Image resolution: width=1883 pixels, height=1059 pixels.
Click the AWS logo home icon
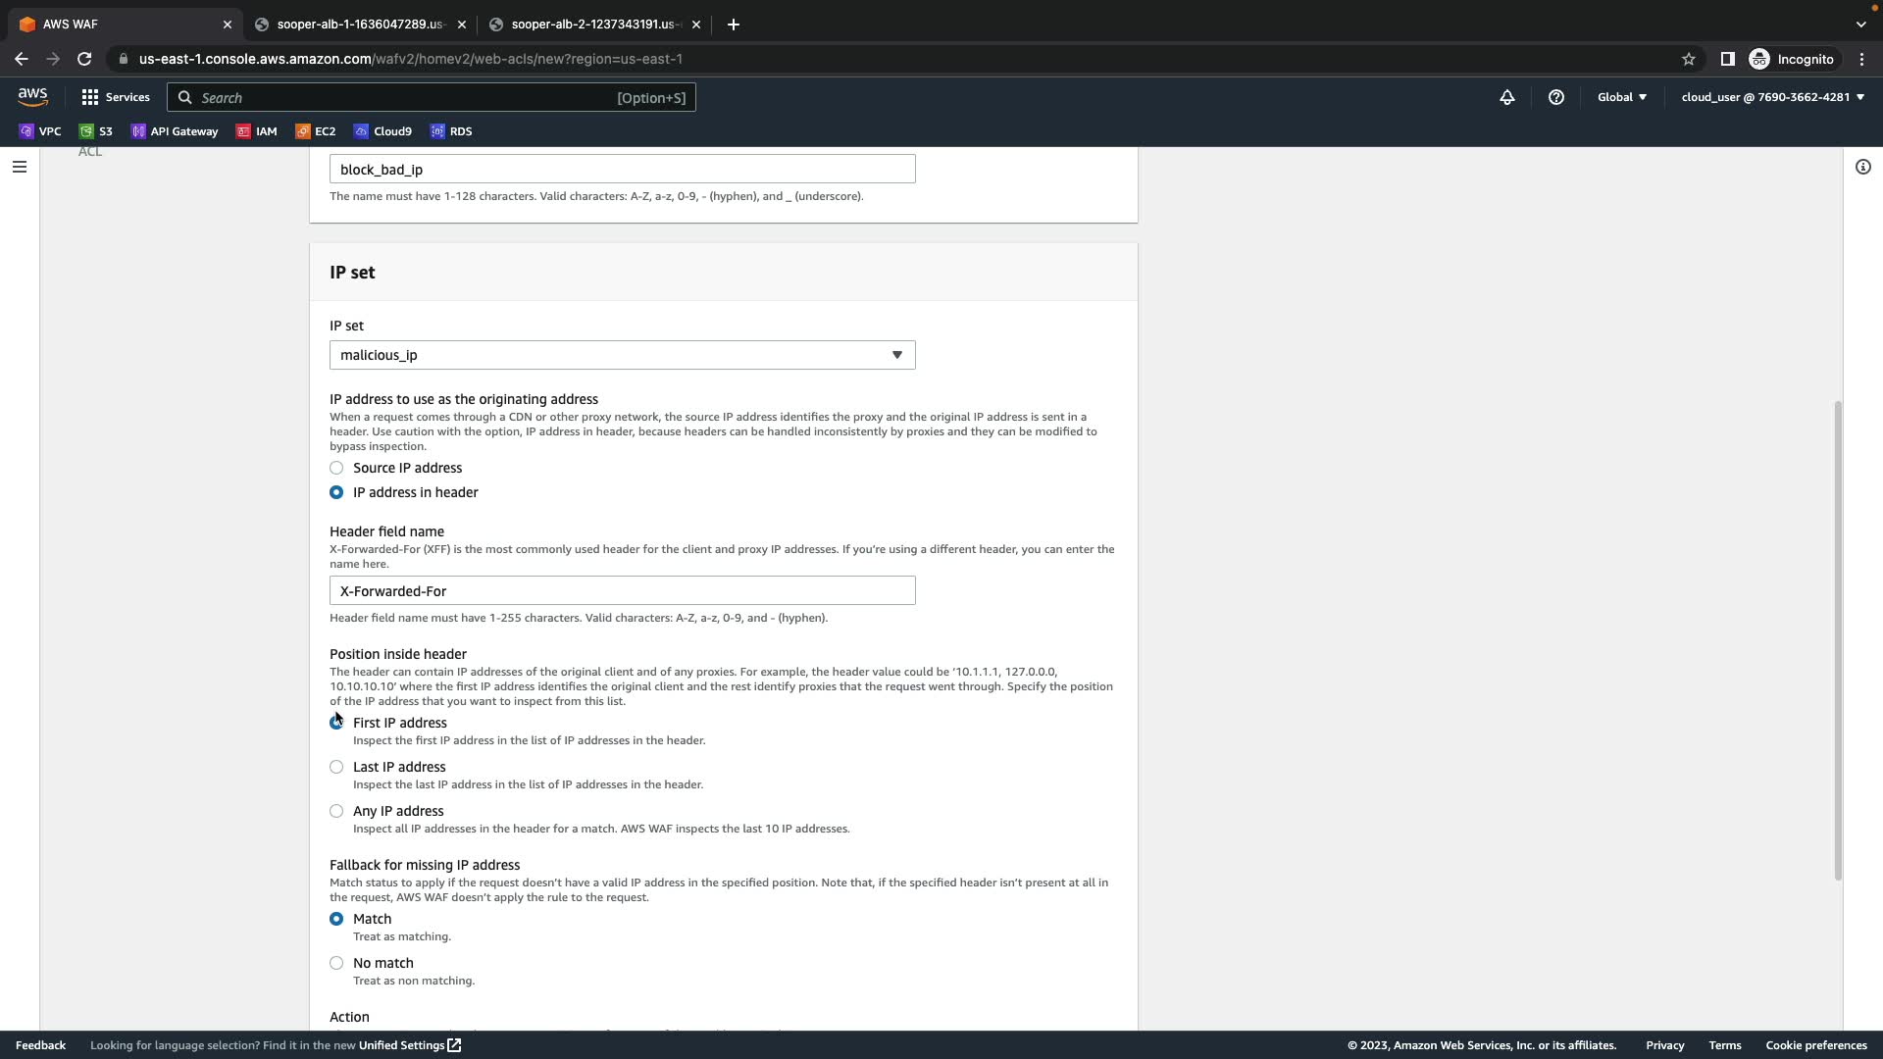pos(32,96)
